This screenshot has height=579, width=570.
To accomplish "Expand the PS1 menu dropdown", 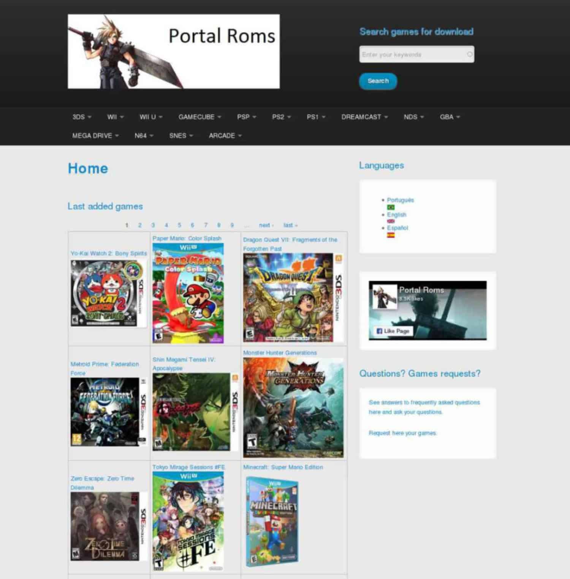I will [316, 117].
